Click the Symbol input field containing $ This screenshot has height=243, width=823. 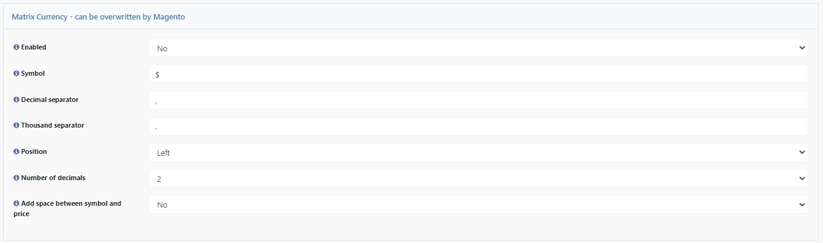click(x=478, y=74)
